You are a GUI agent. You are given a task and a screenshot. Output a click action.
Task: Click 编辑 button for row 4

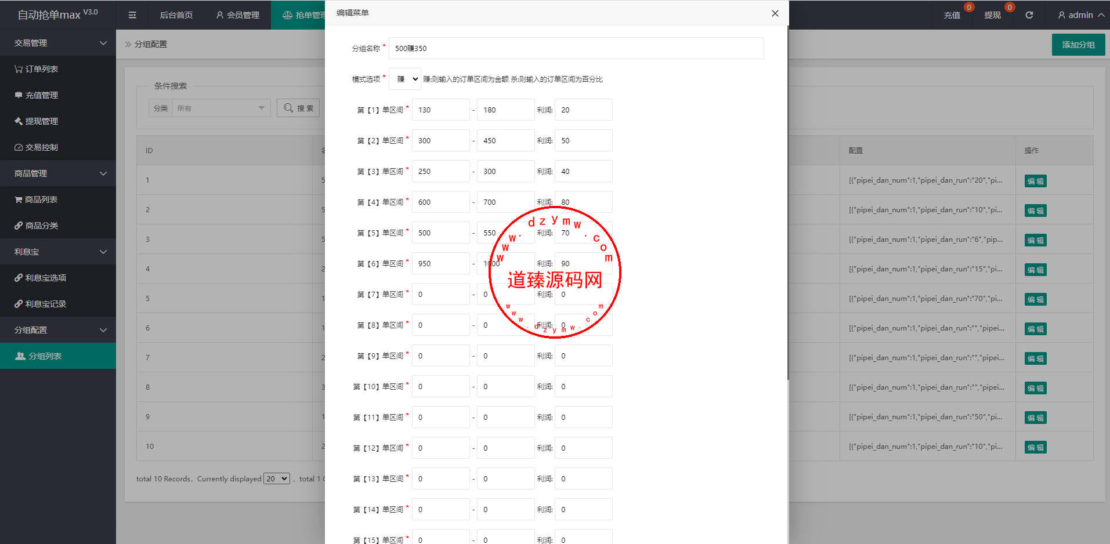tap(1035, 270)
